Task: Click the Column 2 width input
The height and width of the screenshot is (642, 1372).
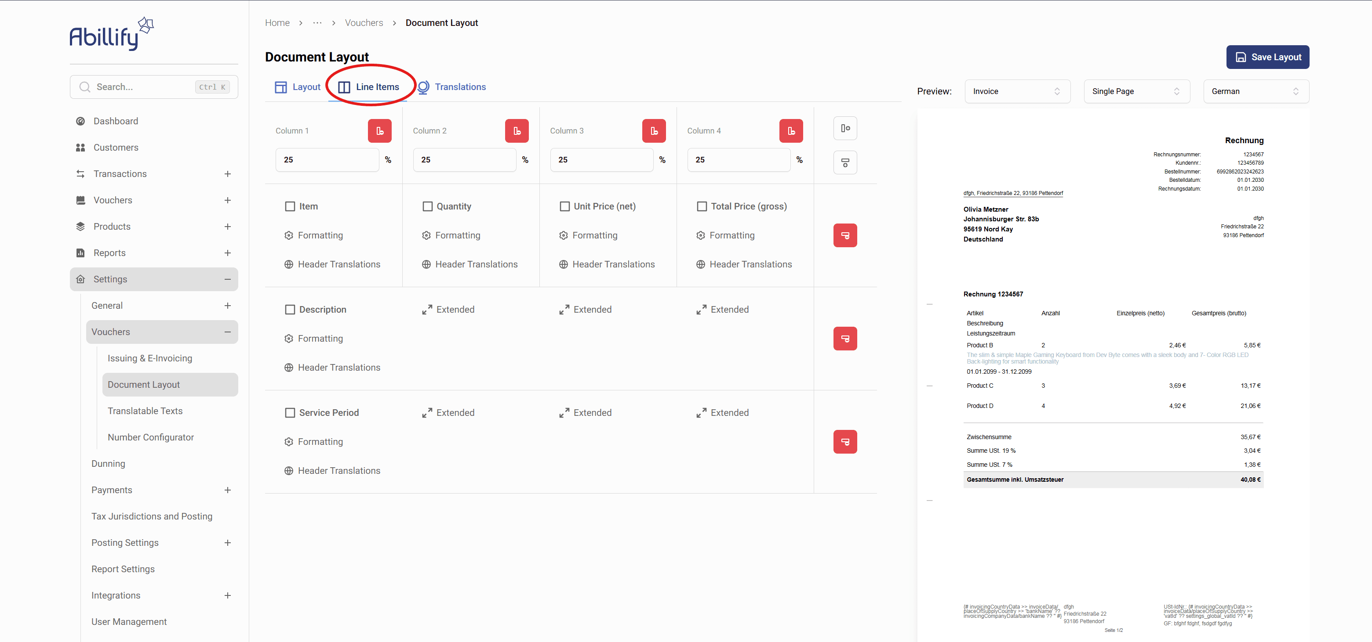Action: pyautogui.click(x=464, y=159)
